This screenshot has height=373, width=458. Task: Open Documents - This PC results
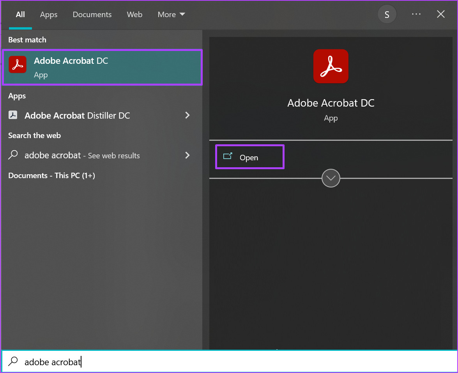click(x=51, y=175)
